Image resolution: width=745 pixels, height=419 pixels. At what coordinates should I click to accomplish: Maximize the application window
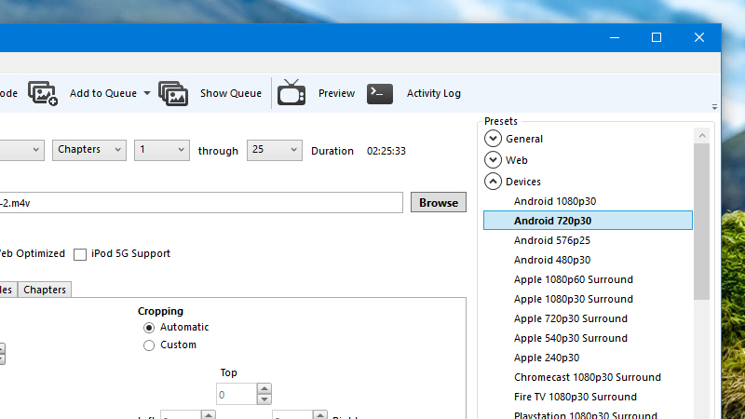657,37
